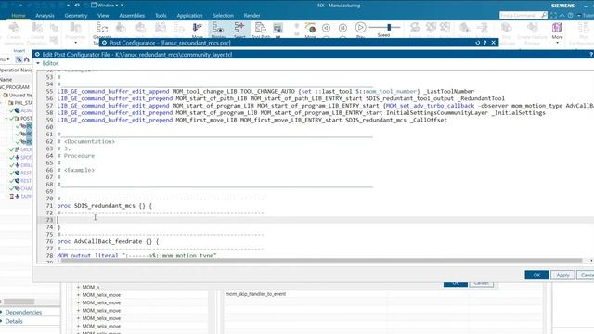Switch to the Analysis ribbon tab

click(45, 16)
